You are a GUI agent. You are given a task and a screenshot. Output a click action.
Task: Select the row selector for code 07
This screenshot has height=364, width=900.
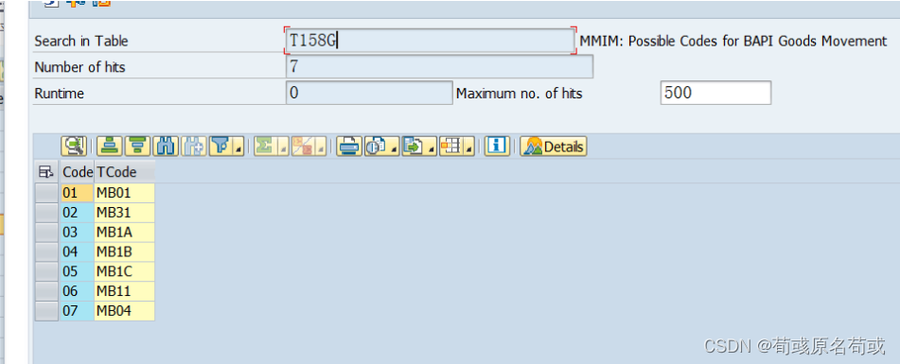point(46,311)
